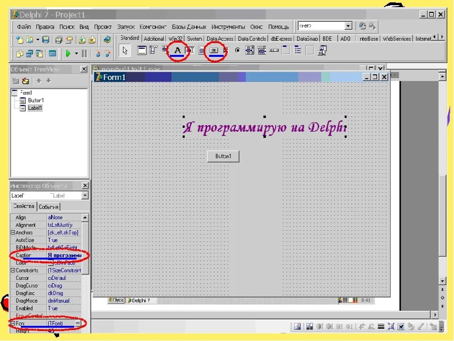454x341 pixels.
Task: Select the GroupBox component in the palette
Action: [x=286, y=51]
